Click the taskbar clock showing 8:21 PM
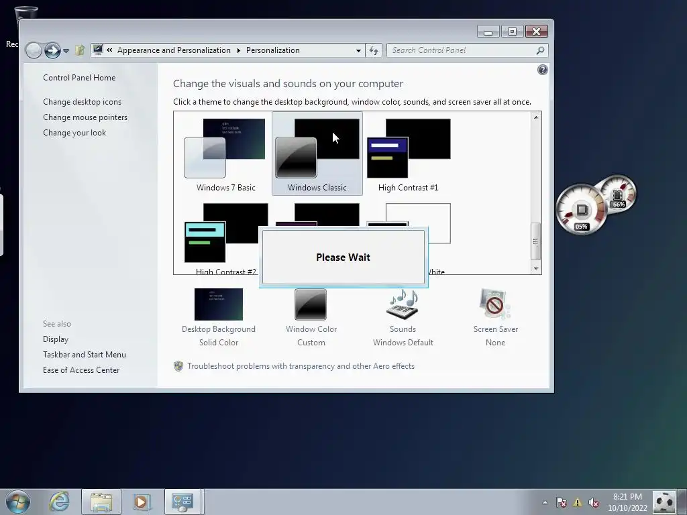Viewport: 687px width, 515px height. pos(627,502)
